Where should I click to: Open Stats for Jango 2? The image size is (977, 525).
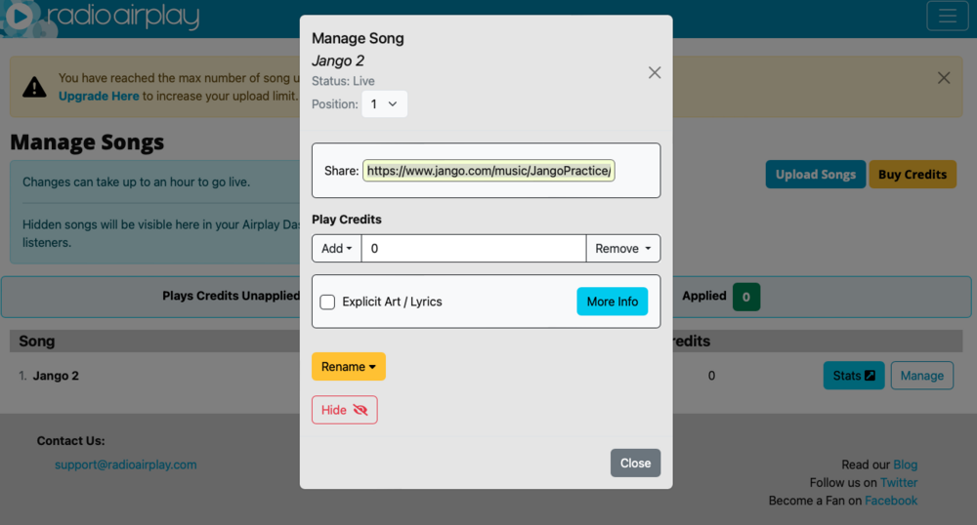(x=854, y=376)
